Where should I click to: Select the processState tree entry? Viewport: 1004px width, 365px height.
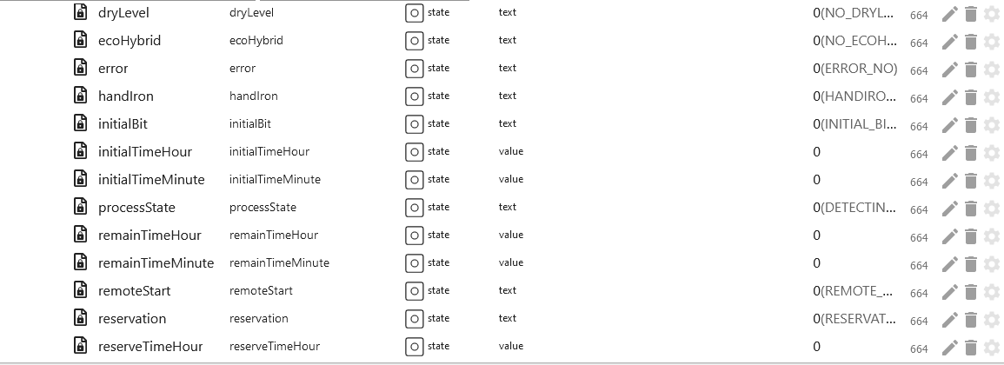click(136, 208)
